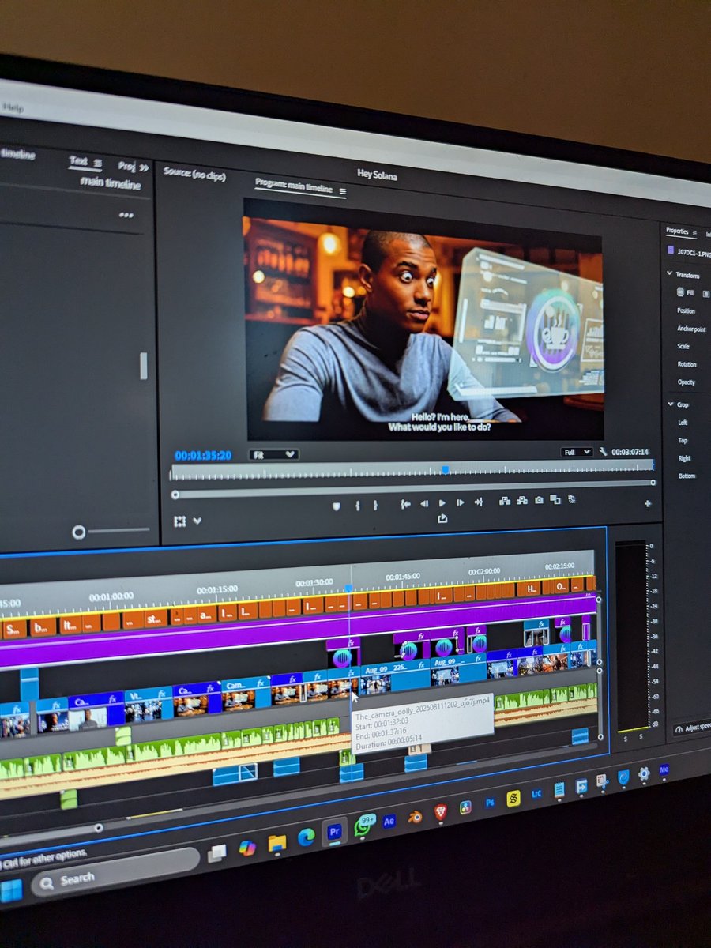Open the button editor plus icon
Image resolution: width=711 pixels, height=948 pixels.
point(648,503)
